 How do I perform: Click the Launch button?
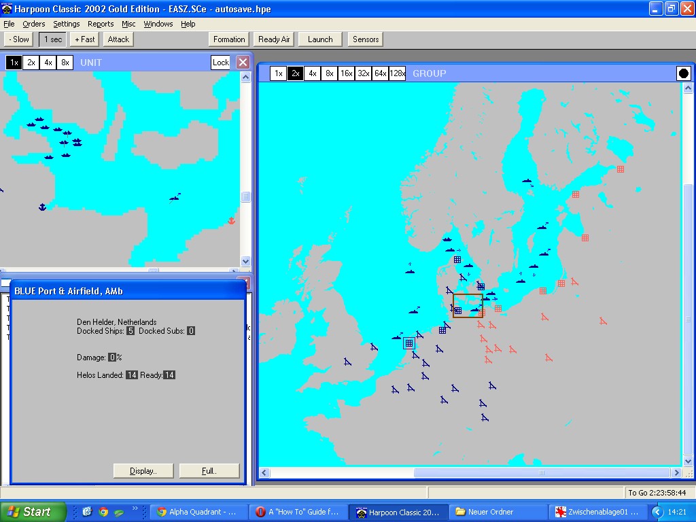321,39
